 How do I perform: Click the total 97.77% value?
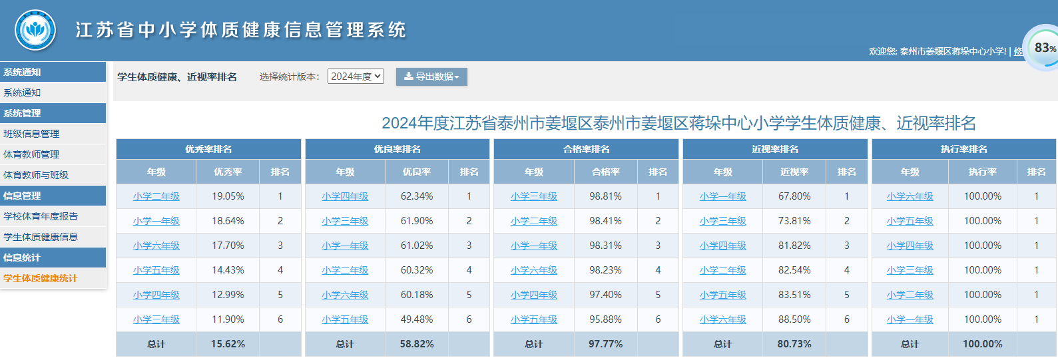pyautogui.click(x=606, y=344)
